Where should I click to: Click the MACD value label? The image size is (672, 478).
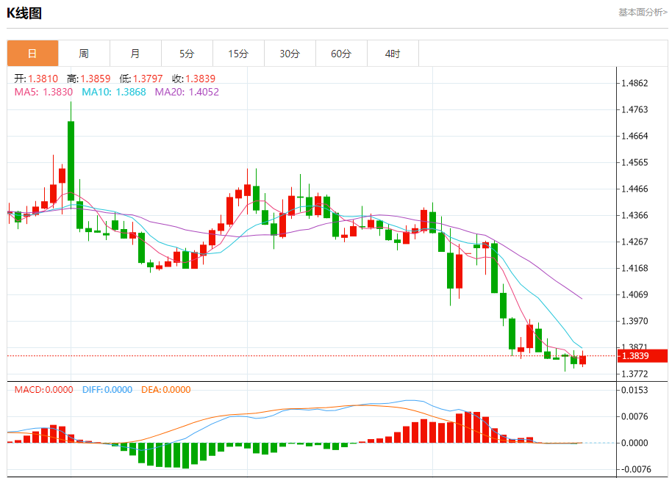point(43,390)
